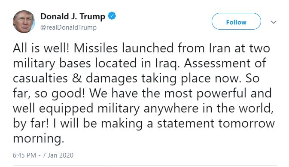
Task: Click the final word 'morning.'
Action: pos(39,139)
